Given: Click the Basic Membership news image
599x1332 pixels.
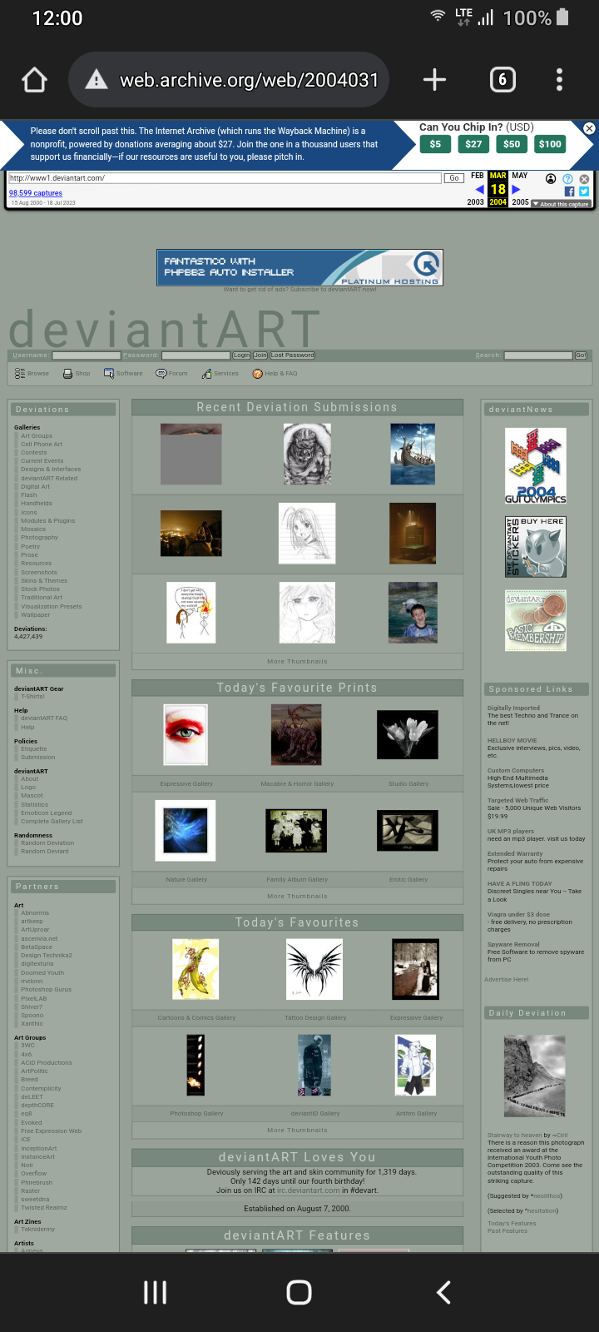Looking at the screenshot, I should [536, 621].
